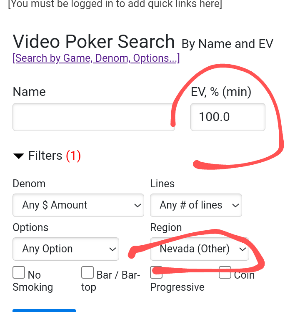
Task: Click the blue button below the checkboxes
Action: tap(44, 310)
